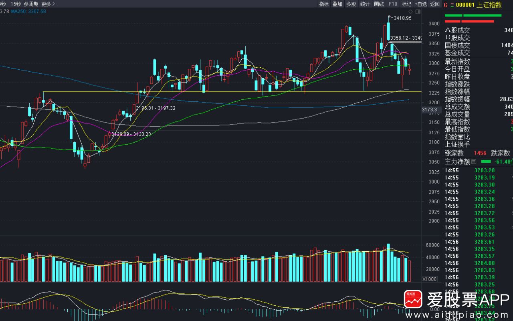Click the 返回 back button
Image resolution: width=513 pixels, height=321 pixels.
pyautogui.click(x=435, y=4)
